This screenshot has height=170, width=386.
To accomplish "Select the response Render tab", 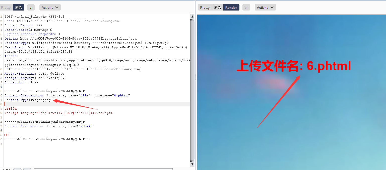I will pyautogui.click(x=231, y=8).
